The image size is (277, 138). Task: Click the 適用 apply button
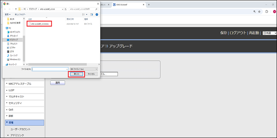pos(58,83)
